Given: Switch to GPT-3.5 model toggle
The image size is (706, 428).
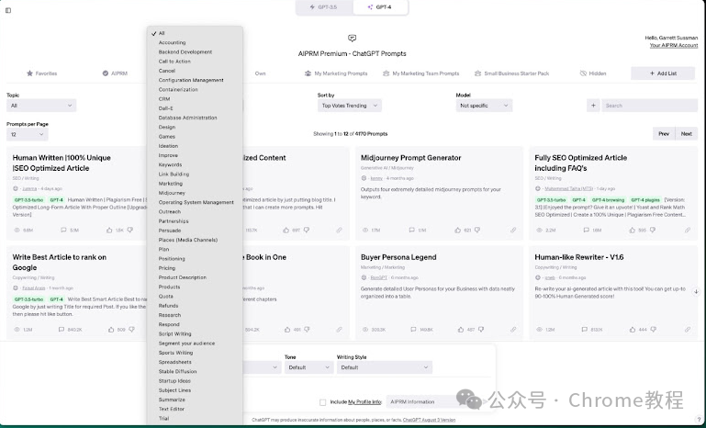Looking at the screenshot, I should [x=324, y=7].
